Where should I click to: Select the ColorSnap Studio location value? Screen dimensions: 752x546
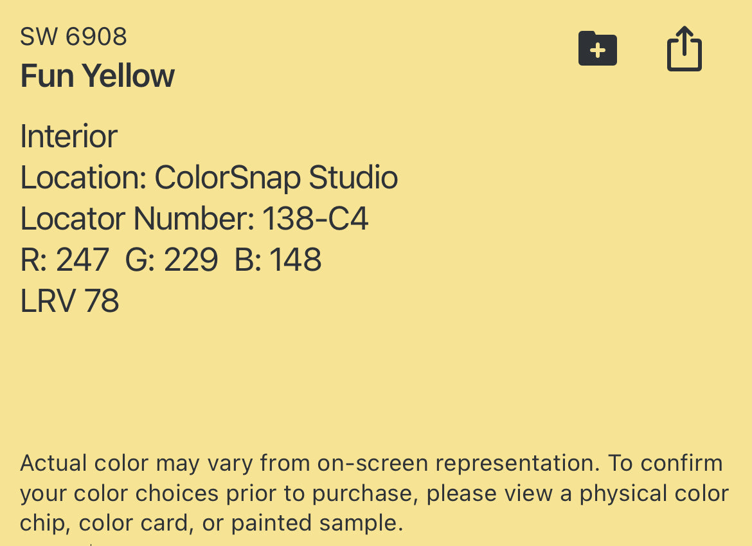276,177
